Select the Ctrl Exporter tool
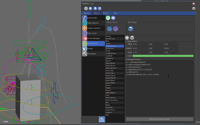200x125 pixels. (x=93, y=43)
